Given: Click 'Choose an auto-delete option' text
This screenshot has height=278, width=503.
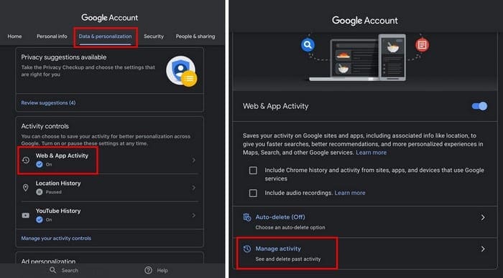Looking at the screenshot, I should [x=290, y=227].
